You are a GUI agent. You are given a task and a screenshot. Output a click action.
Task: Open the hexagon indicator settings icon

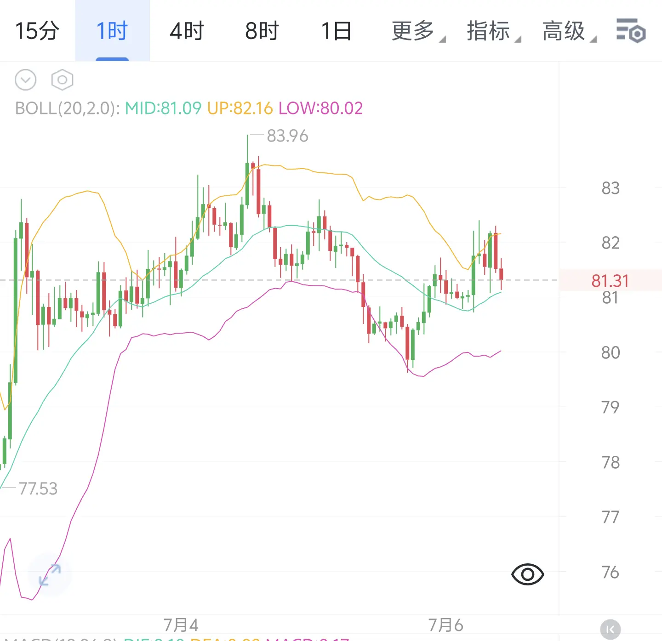click(x=62, y=80)
